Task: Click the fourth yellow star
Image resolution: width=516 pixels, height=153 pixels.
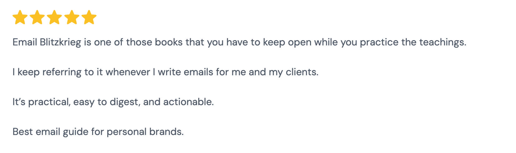Action: pos(72,17)
